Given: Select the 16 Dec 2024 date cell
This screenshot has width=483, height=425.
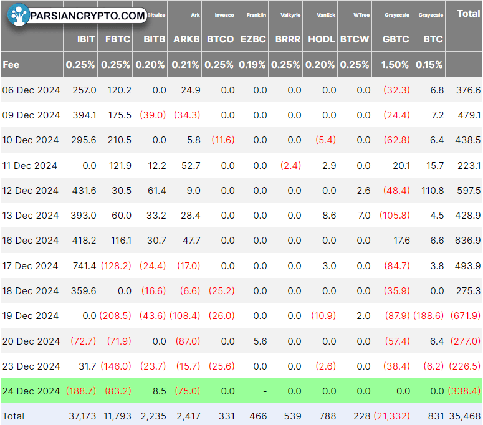Looking at the screenshot, I should [x=31, y=241].
